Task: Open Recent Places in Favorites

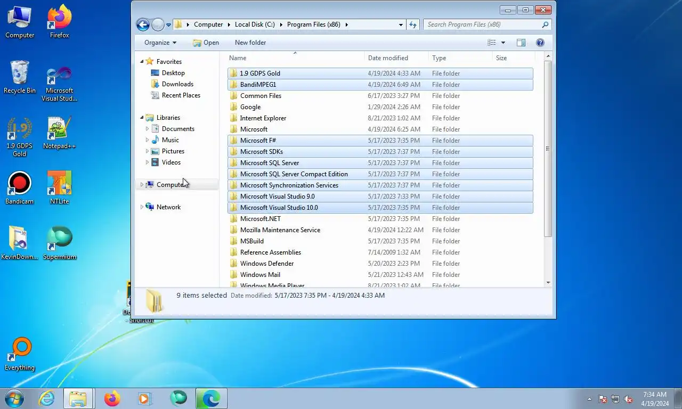Action: (x=181, y=95)
